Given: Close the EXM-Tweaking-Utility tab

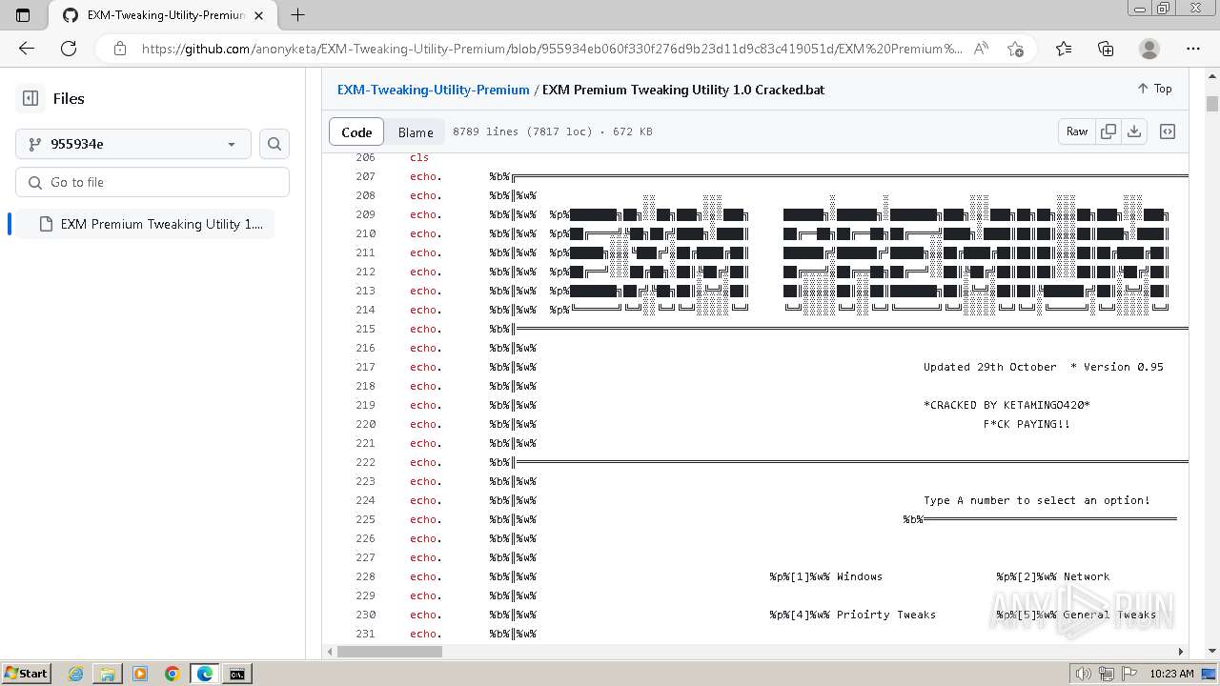Looking at the screenshot, I should point(259,15).
